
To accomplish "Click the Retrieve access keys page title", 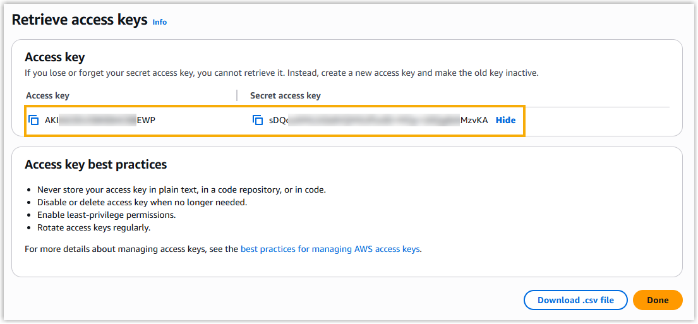I will tap(80, 20).
